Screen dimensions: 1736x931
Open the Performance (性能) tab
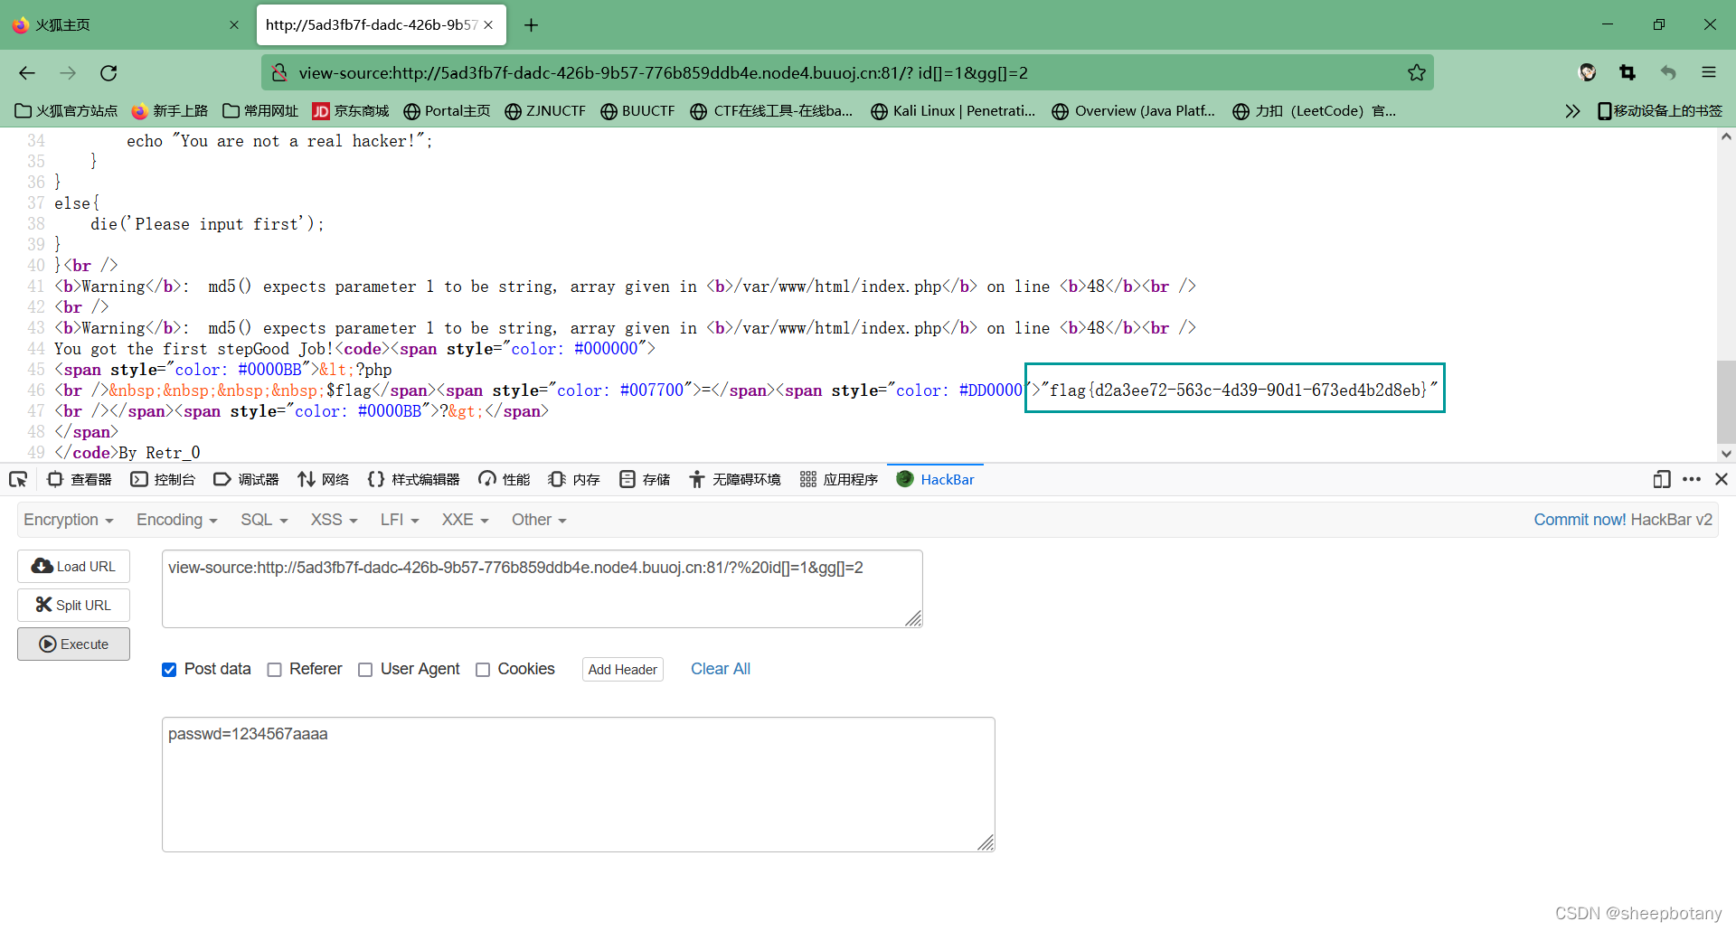[x=505, y=480]
